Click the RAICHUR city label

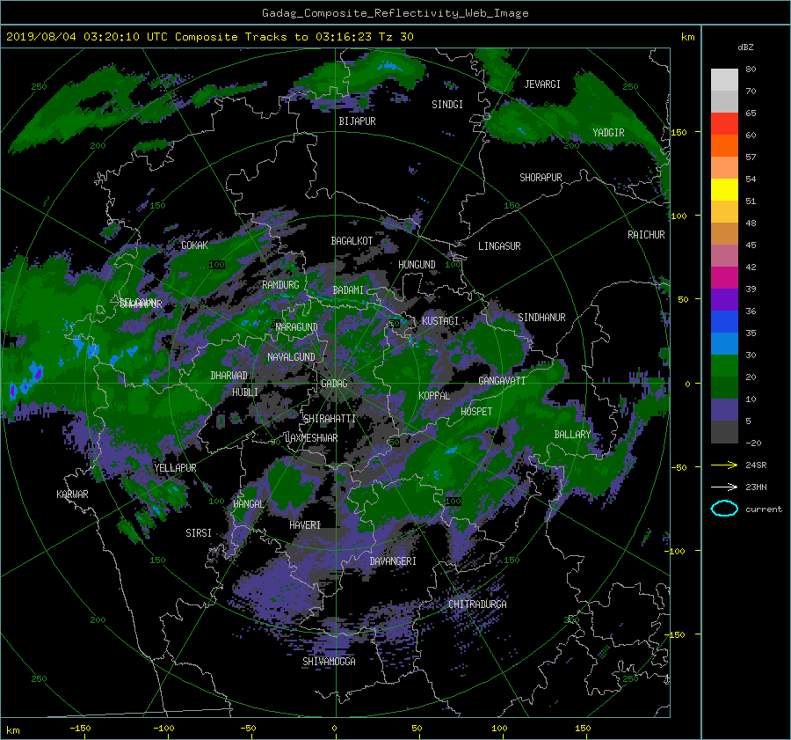[x=646, y=235]
